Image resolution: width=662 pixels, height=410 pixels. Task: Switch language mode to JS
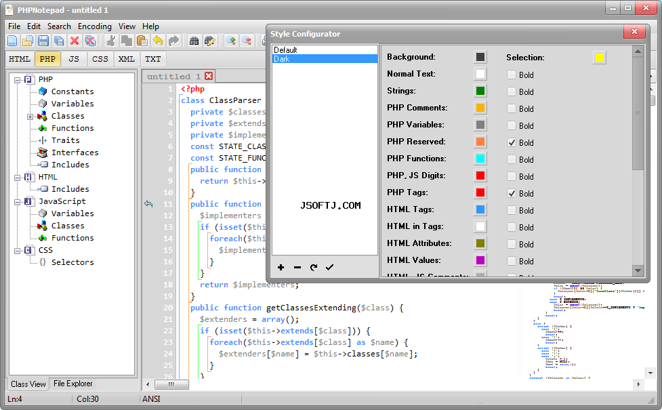(x=74, y=59)
